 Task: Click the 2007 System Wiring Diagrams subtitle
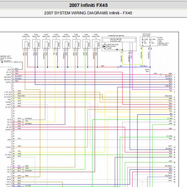[88, 13]
